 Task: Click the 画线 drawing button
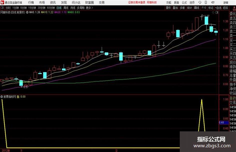tap(197, 8)
